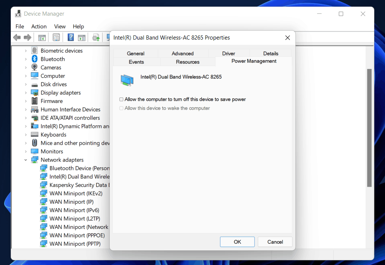Click Kaspersky Security Data adapter icon
Screen dimensions: 385x265
(x=44, y=185)
